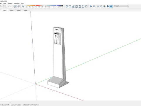
Task: Switch to Iso view
Action: (x=67, y=6)
